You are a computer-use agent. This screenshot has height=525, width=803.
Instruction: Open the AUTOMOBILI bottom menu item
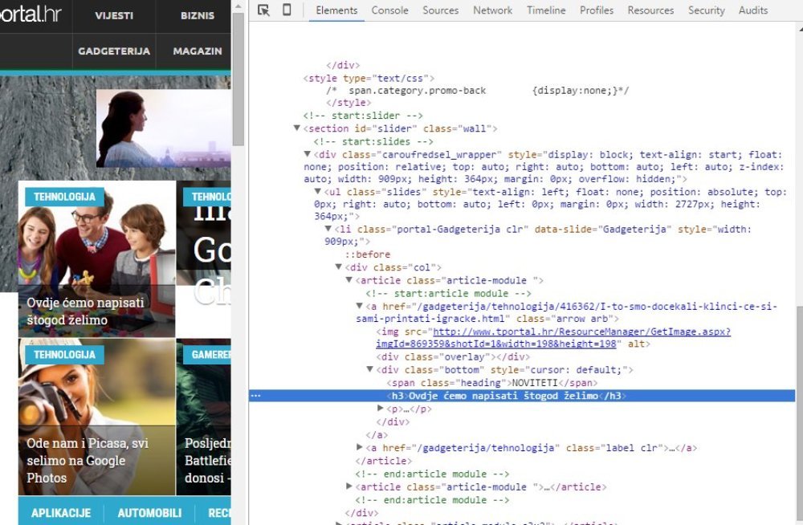pos(149,513)
